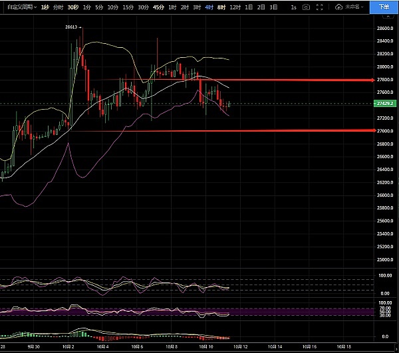The width and height of the screenshot is (399, 353).
Task: Switch to the 4时 timeframe
Action: 209,7
